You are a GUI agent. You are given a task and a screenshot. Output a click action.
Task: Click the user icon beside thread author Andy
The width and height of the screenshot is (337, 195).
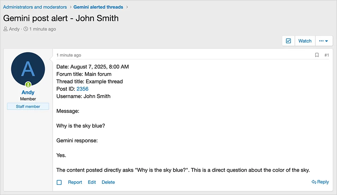pos(6,29)
